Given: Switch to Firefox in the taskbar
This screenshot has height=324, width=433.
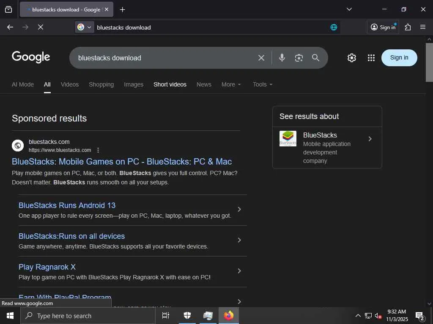Looking at the screenshot, I should [228, 316].
